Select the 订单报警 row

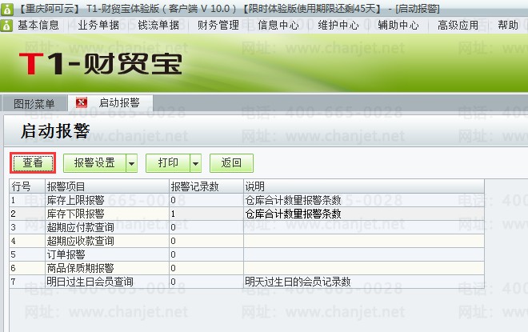click(x=247, y=254)
